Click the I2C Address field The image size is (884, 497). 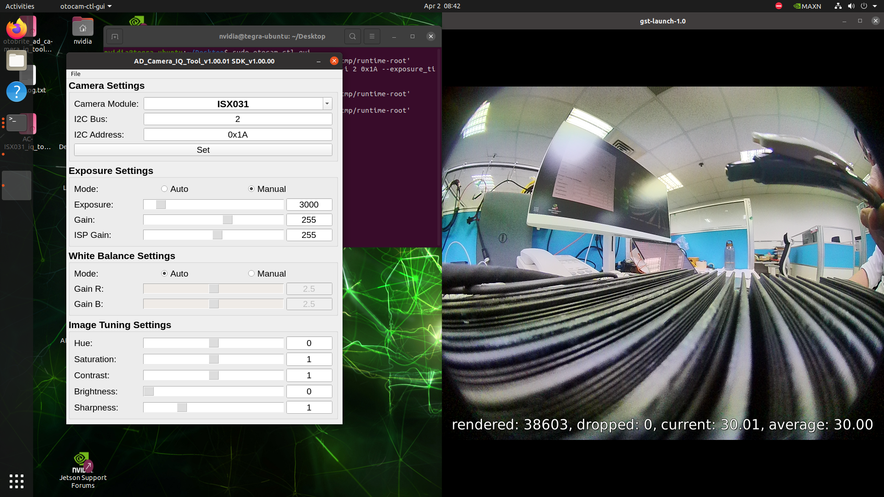(x=238, y=135)
